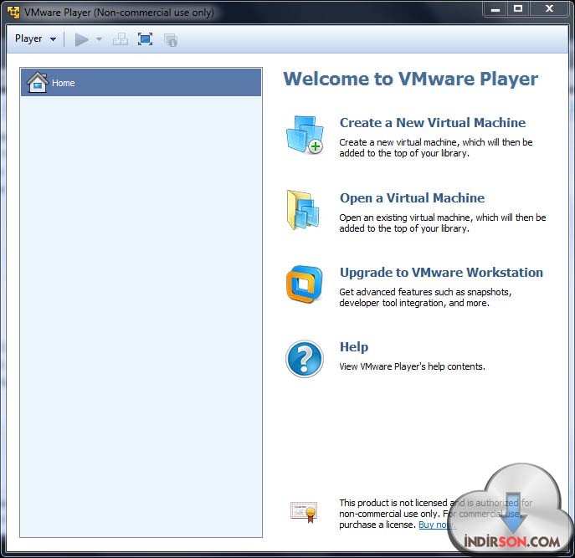The height and width of the screenshot is (558, 575).
Task: Click the Unity mode toolbar icon
Action: coord(171,39)
